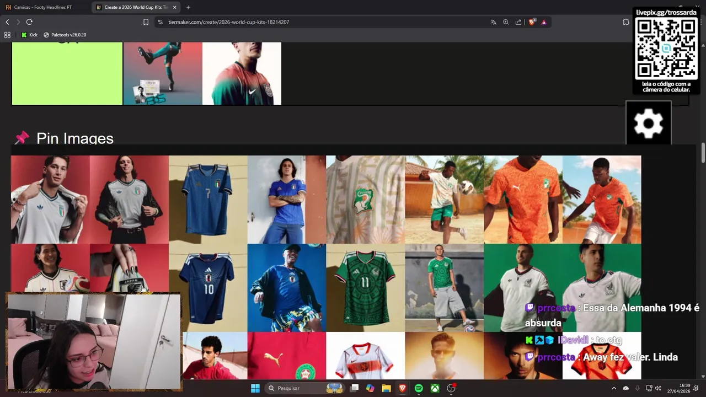Open Spotify from the taskbar

pyautogui.click(x=419, y=388)
